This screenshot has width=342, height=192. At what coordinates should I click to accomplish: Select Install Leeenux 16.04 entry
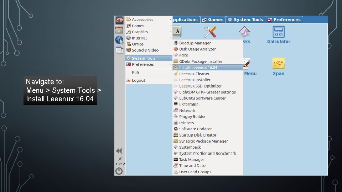pyautogui.click(x=208, y=68)
